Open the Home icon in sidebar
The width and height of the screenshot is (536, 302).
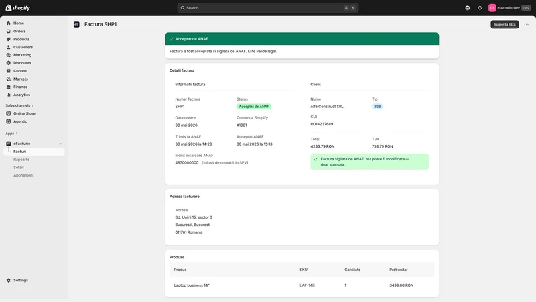pyautogui.click(x=9, y=23)
